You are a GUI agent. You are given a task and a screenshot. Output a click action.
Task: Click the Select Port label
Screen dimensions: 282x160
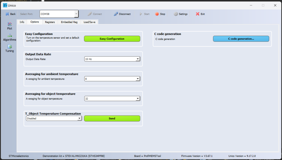pos(27,14)
